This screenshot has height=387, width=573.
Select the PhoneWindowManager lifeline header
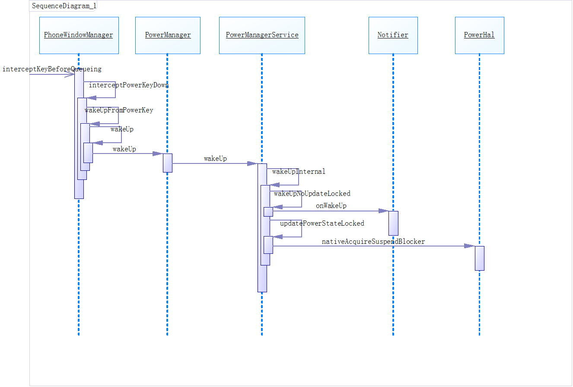tap(79, 35)
